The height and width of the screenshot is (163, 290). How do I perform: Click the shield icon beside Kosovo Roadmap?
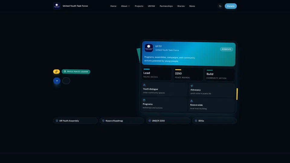pyautogui.click(x=103, y=121)
